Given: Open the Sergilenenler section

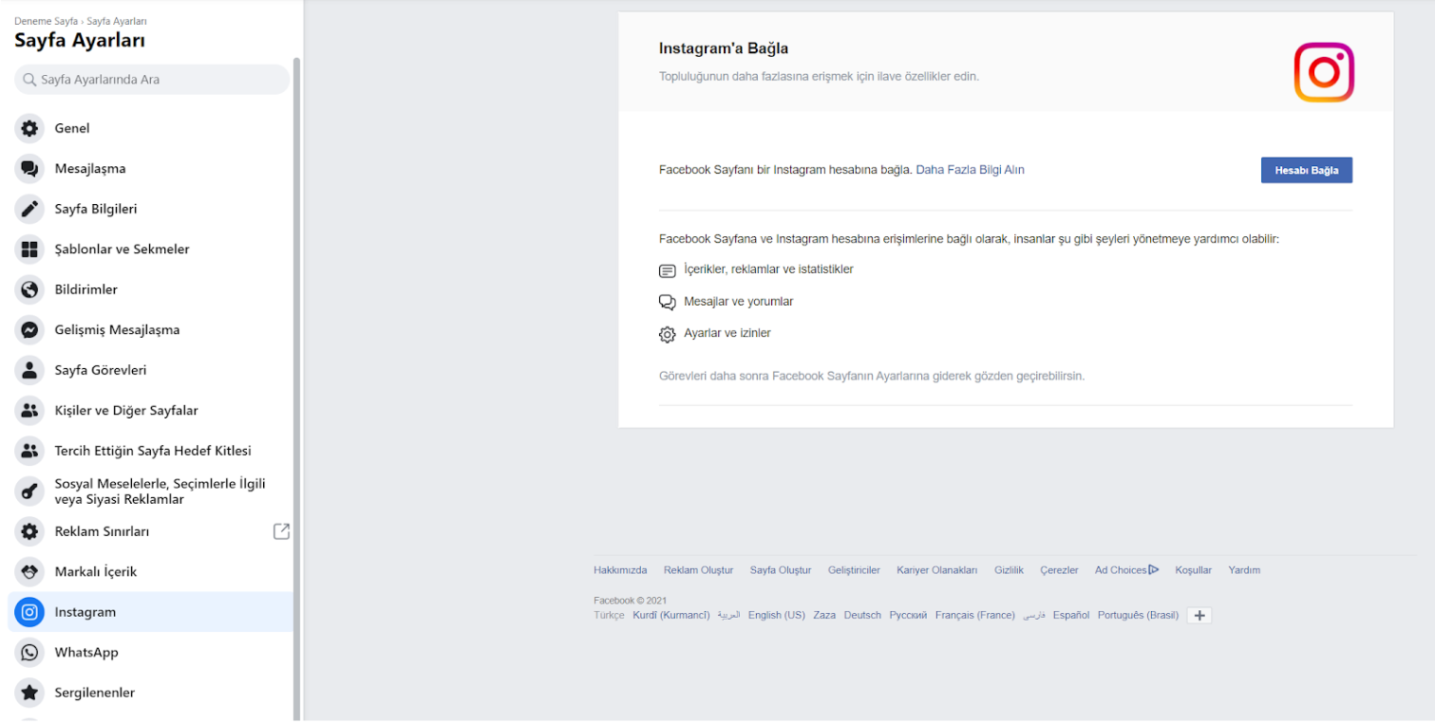Looking at the screenshot, I should coord(150,693).
